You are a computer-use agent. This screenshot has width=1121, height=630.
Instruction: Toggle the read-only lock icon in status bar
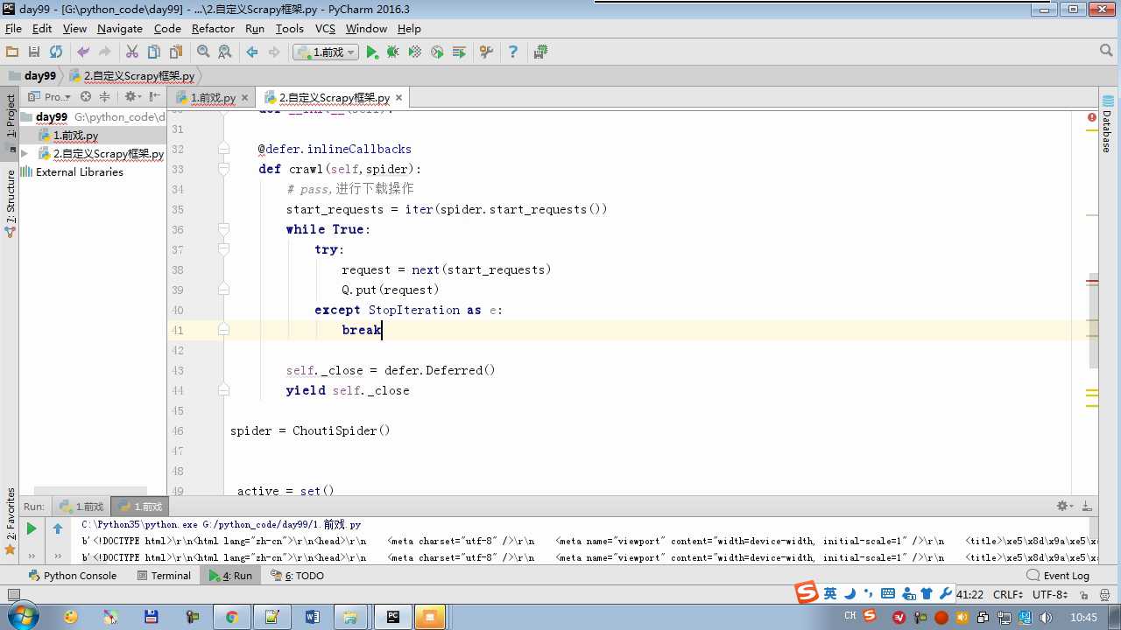coord(1082,594)
